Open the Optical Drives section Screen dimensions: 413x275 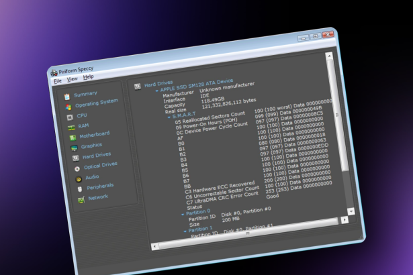[101, 165]
